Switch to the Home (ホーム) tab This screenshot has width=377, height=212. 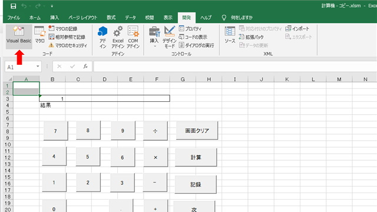click(x=35, y=18)
